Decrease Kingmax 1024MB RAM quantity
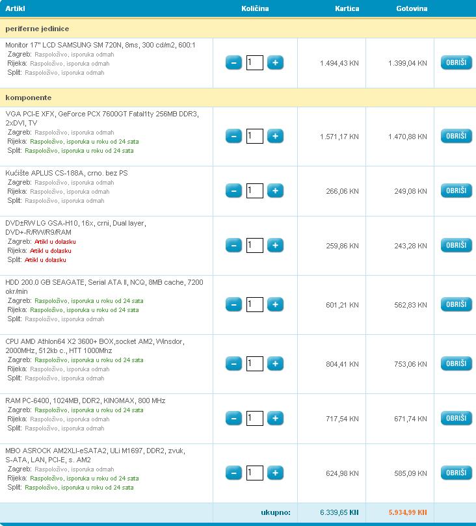 point(234,419)
